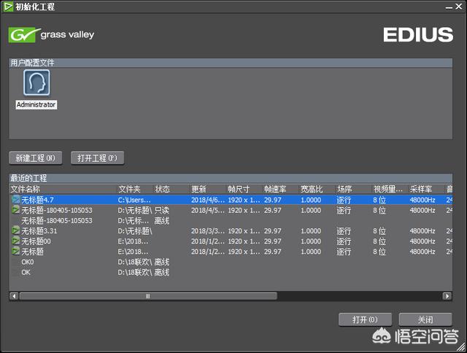Select the 无标题4.7 project row
The image size is (467, 353).
click(x=231, y=200)
